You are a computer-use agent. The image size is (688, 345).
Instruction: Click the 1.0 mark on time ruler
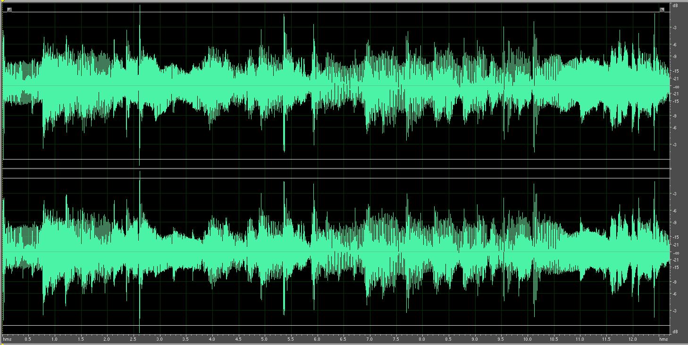point(54,339)
